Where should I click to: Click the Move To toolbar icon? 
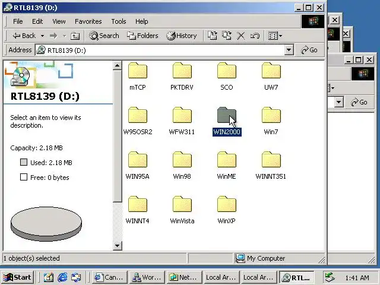(213, 36)
